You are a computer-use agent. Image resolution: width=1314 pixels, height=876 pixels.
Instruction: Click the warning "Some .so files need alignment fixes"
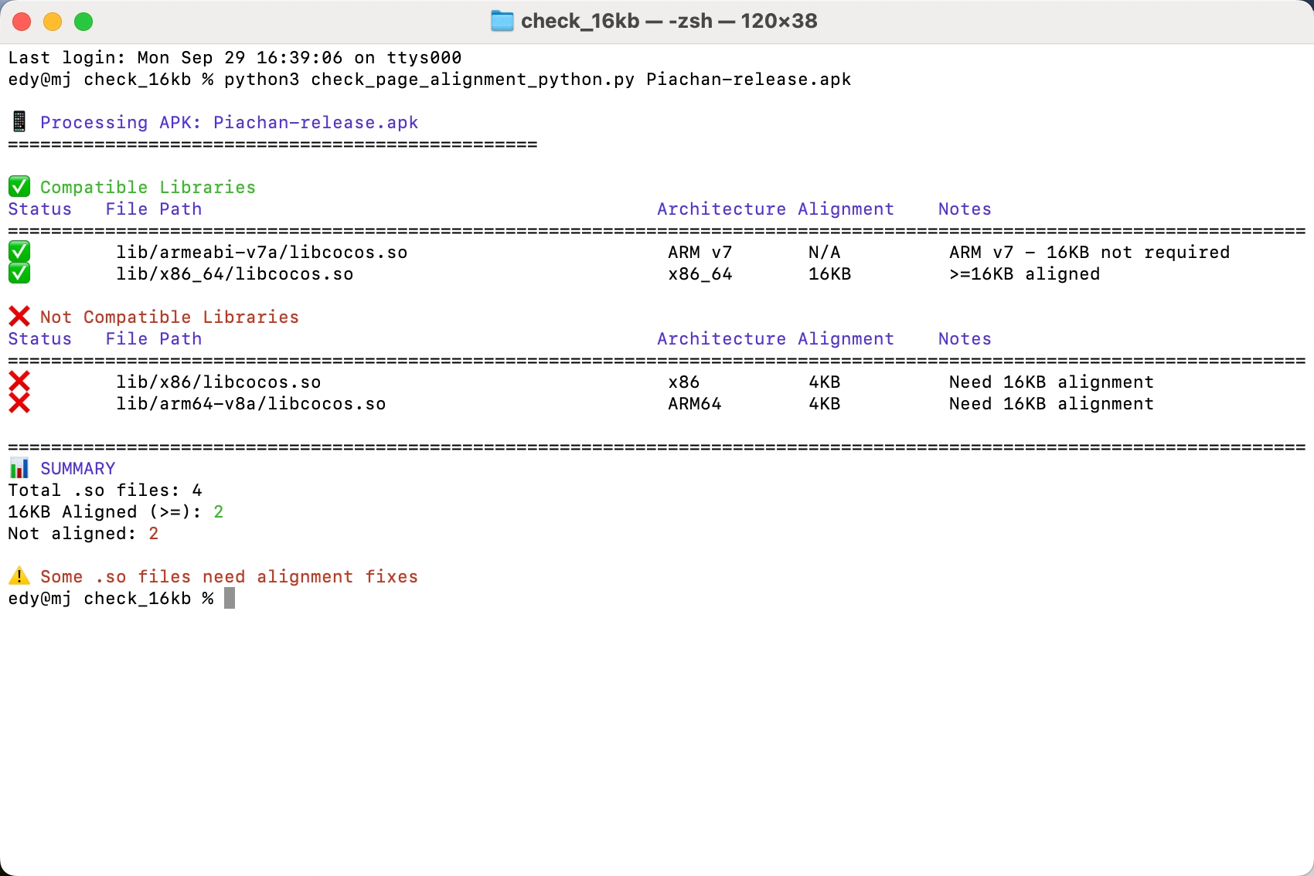(229, 577)
